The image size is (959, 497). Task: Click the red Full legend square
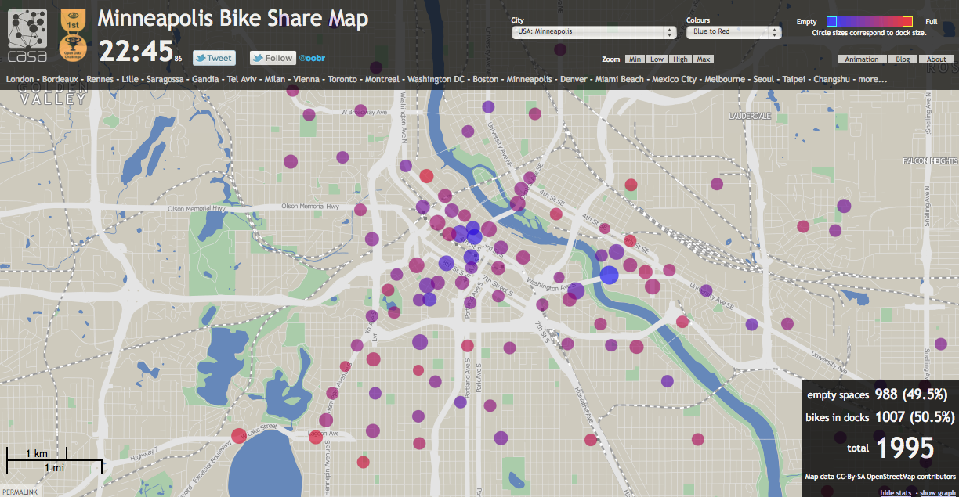907,21
